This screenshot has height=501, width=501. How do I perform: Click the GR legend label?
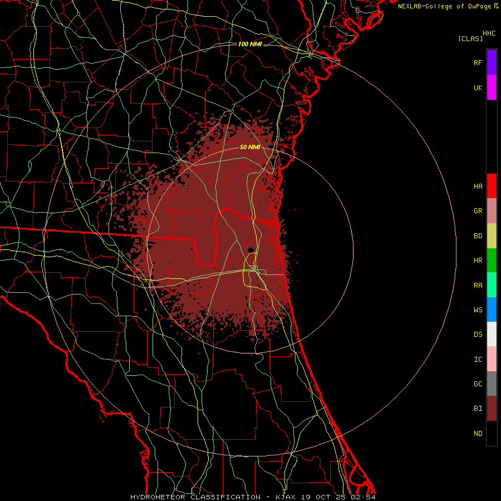point(478,211)
